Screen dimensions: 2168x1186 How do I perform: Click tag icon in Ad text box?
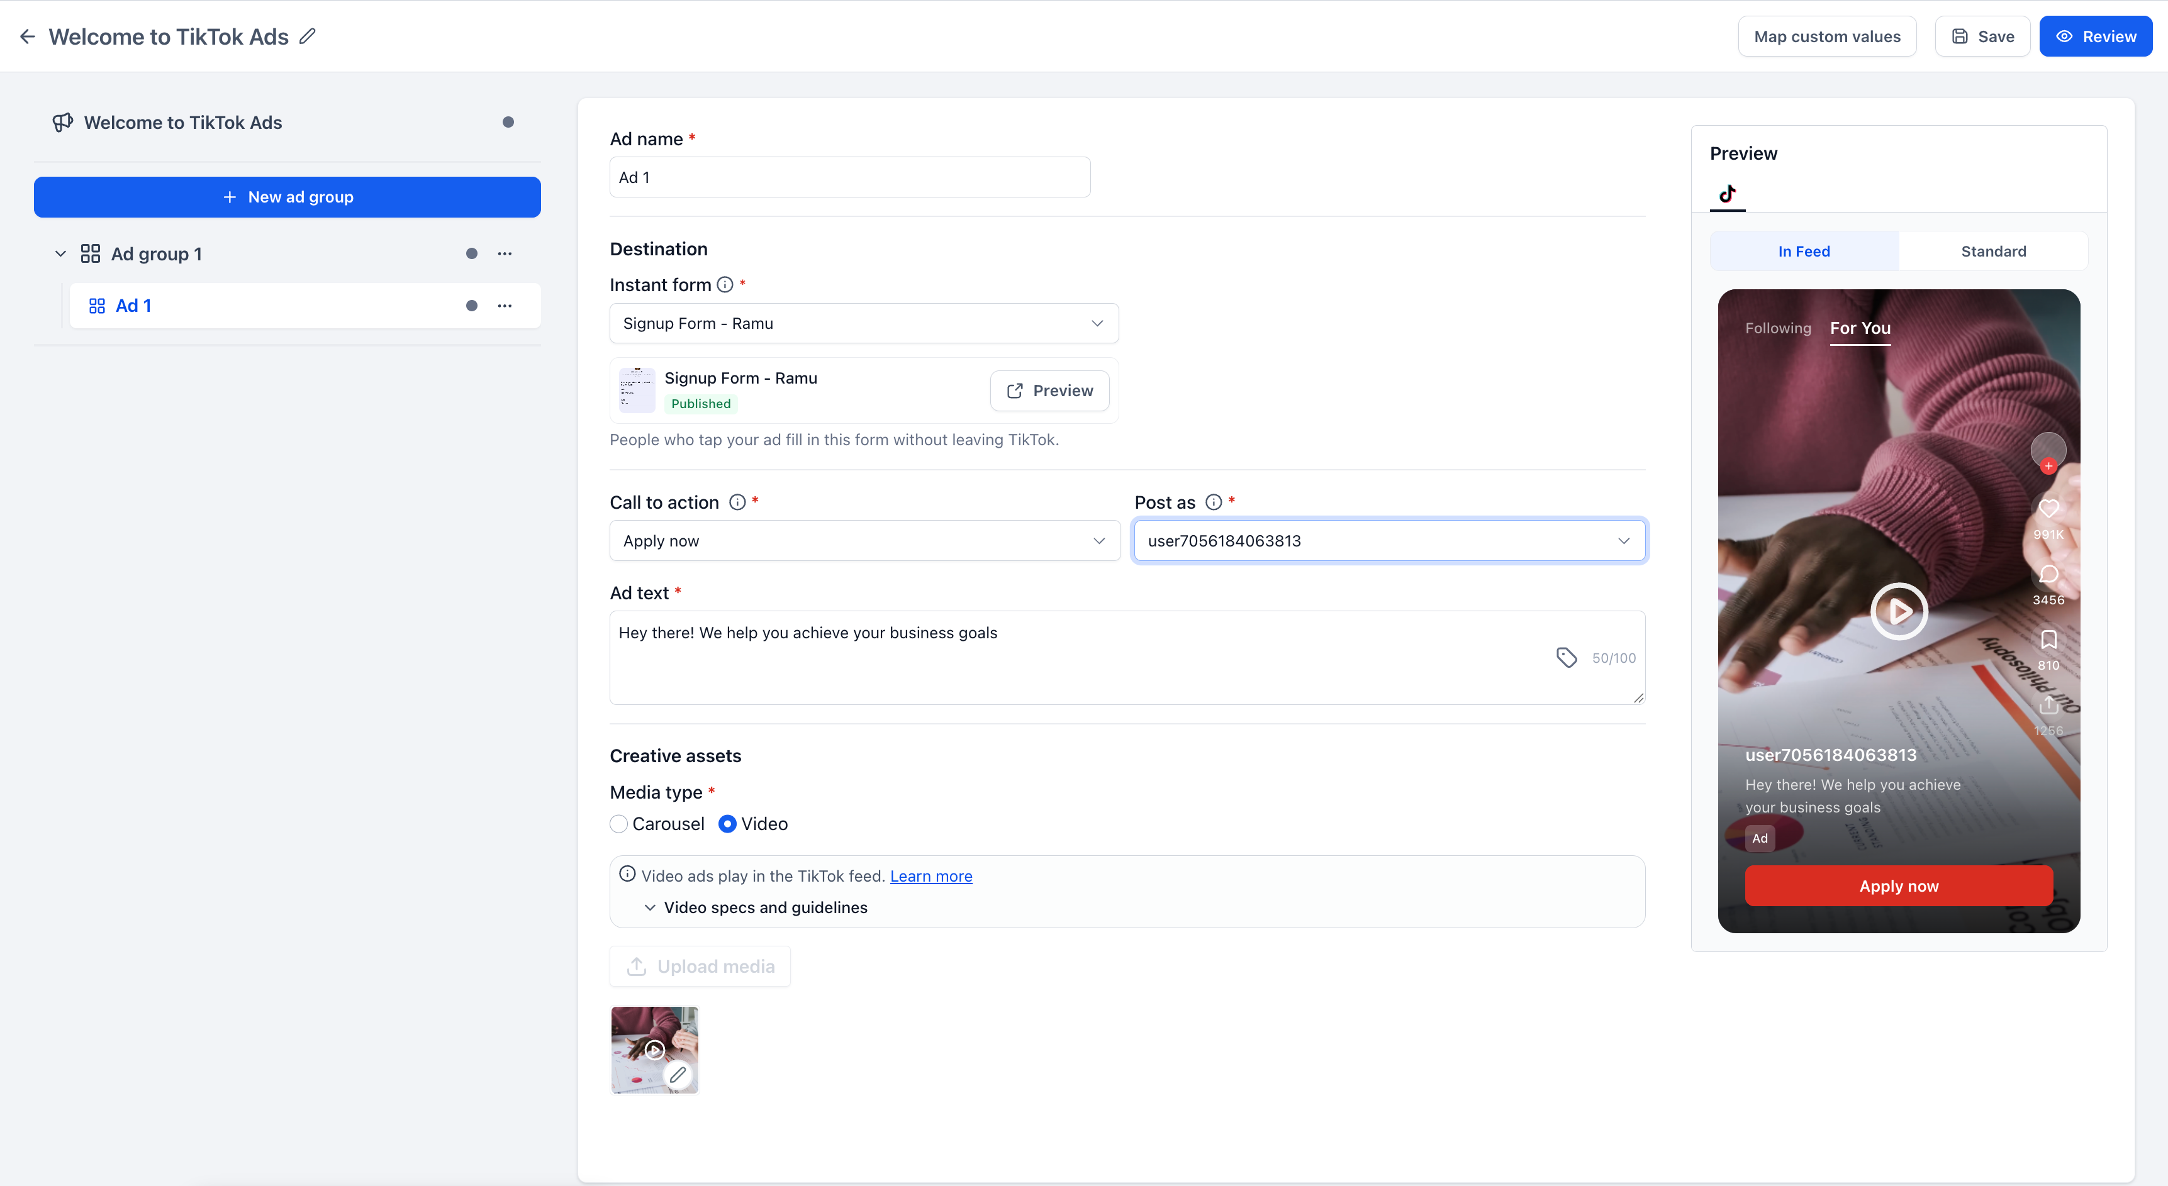click(1567, 658)
